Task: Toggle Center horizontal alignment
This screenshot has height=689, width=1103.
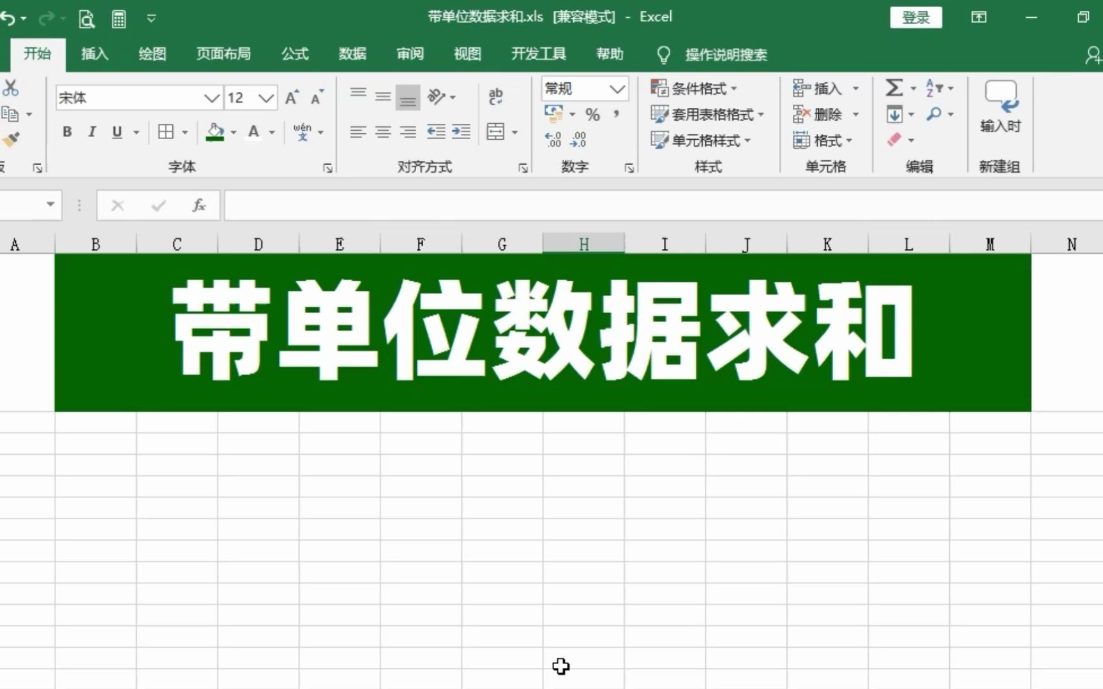Action: click(x=383, y=132)
